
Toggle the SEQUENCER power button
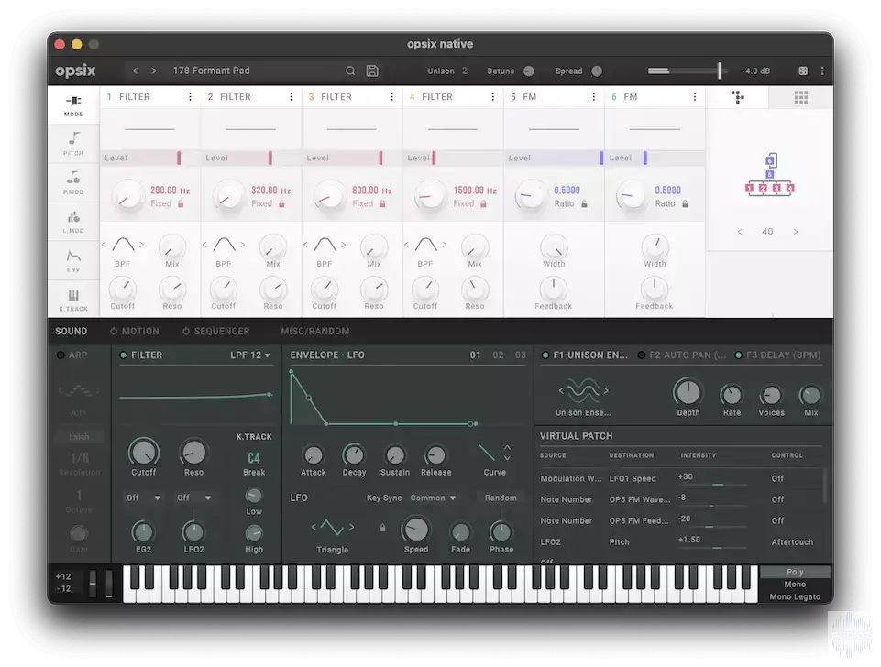click(x=185, y=332)
